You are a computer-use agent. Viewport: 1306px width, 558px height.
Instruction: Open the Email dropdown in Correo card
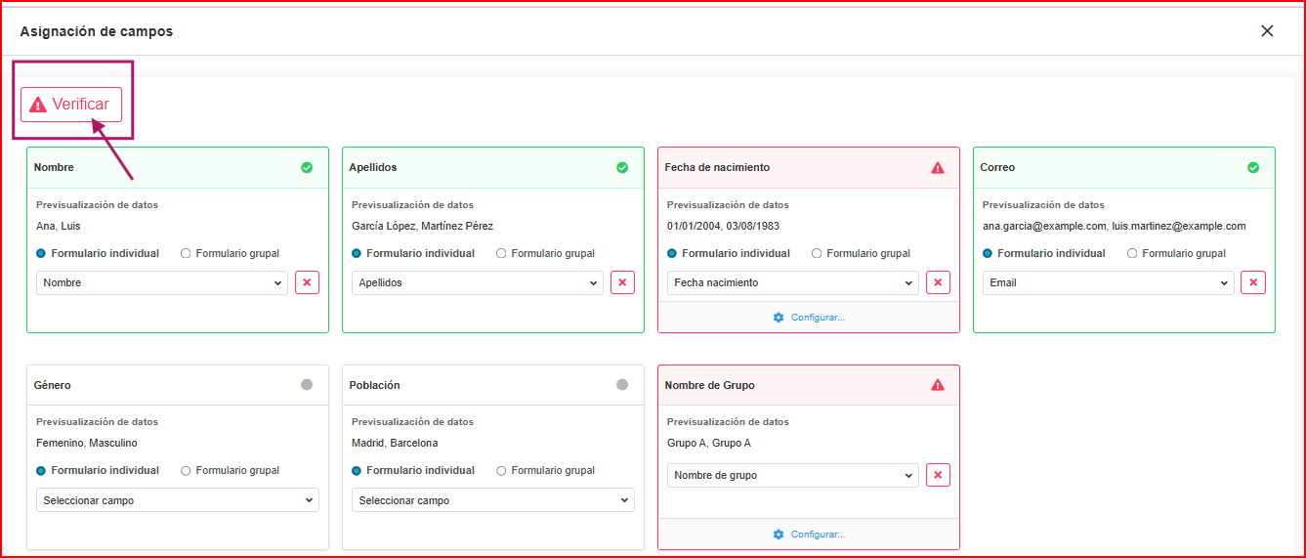pos(1108,282)
